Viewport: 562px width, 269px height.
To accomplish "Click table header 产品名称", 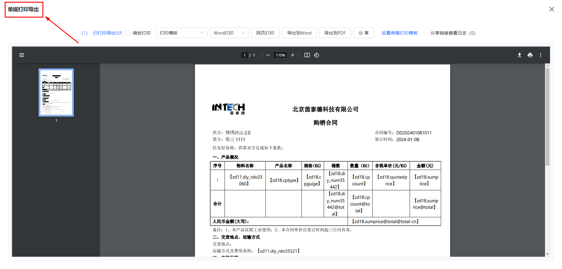I will pos(283,166).
